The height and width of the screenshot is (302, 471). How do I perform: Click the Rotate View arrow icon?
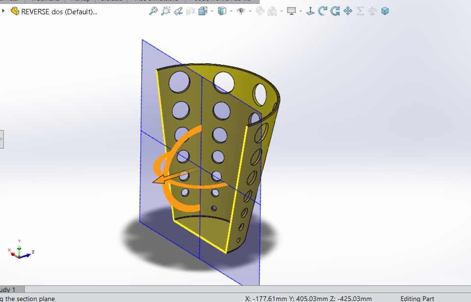tap(323, 11)
